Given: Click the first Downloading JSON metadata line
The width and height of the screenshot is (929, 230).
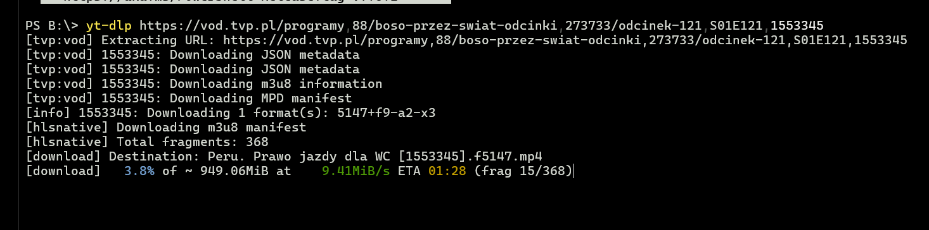Looking at the screenshot, I should tap(193, 55).
